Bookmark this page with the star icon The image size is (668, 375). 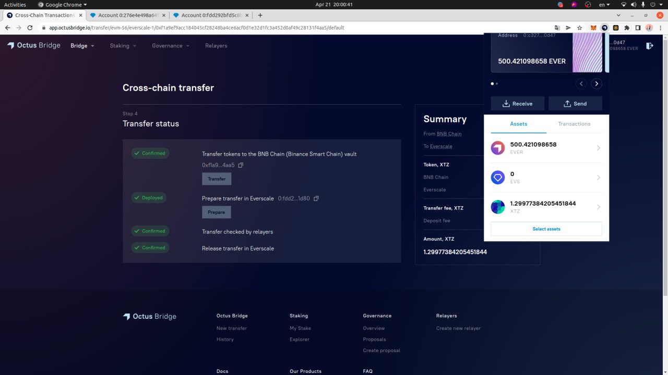point(579,28)
